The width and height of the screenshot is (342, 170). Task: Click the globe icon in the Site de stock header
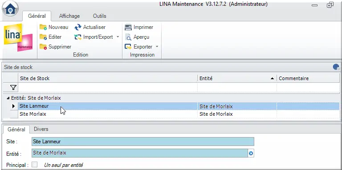tap(336, 67)
